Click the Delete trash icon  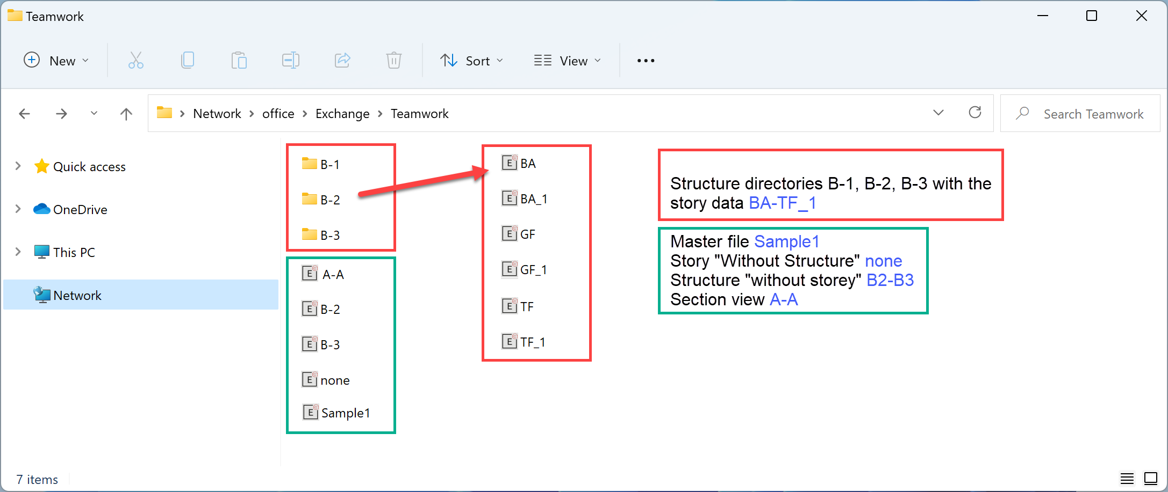(x=394, y=60)
